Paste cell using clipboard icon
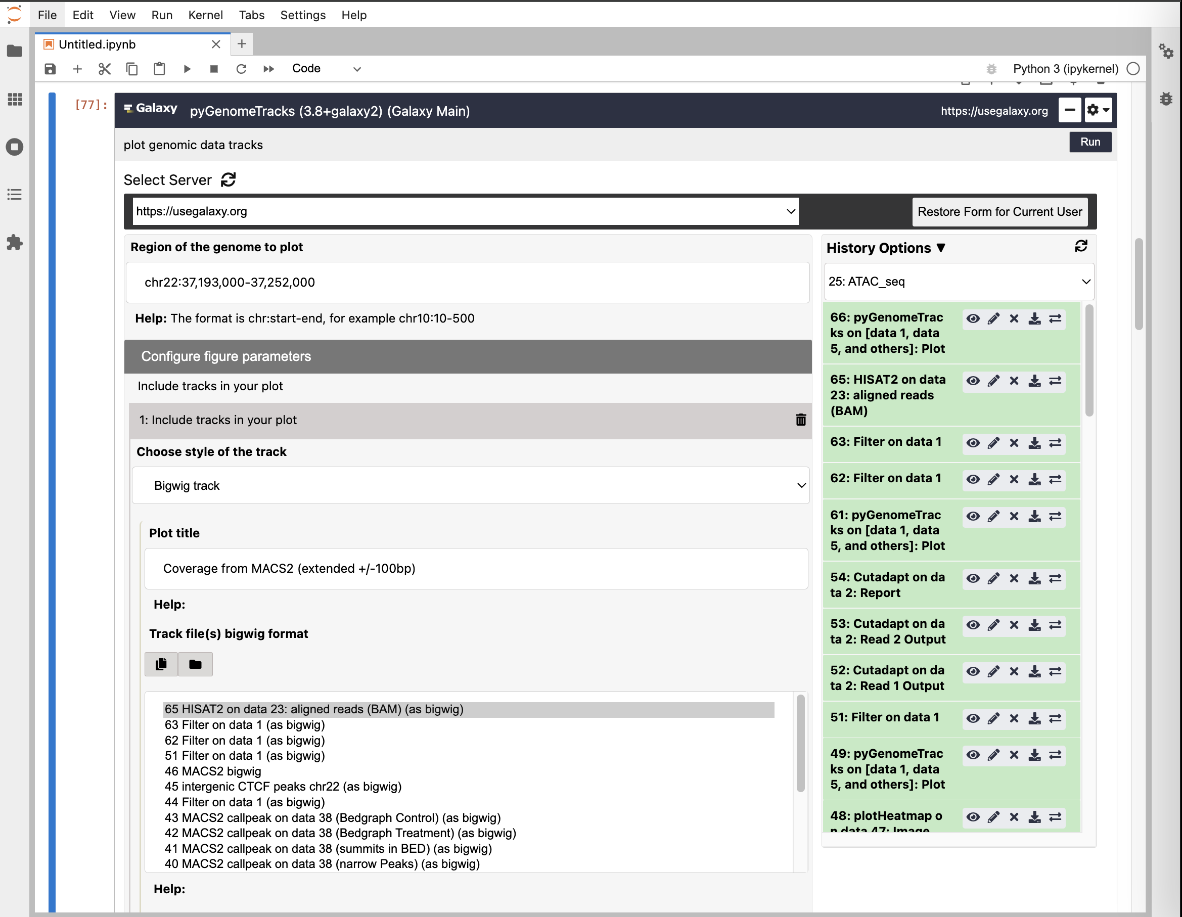The height and width of the screenshot is (917, 1182). (159, 69)
